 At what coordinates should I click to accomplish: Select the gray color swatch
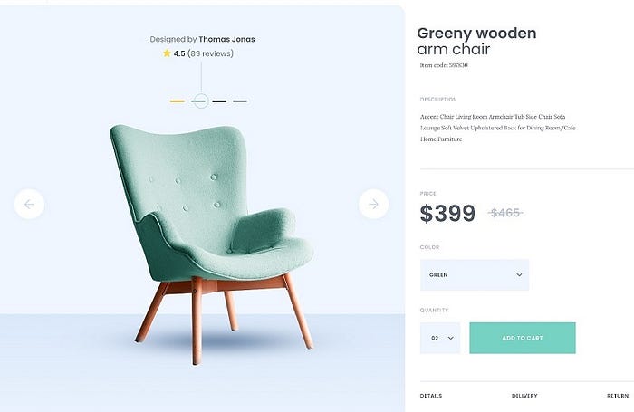coord(240,101)
